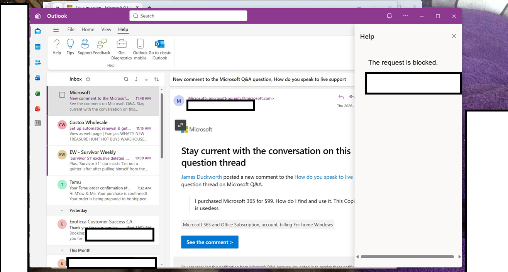This screenshot has height=272, width=508.
Task: Open the Sort options above message list
Action: [x=156, y=79]
